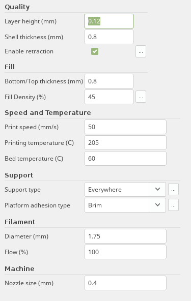Open the Brim adhesion combo box
Screen dimensions: 191x301
point(125,205)
